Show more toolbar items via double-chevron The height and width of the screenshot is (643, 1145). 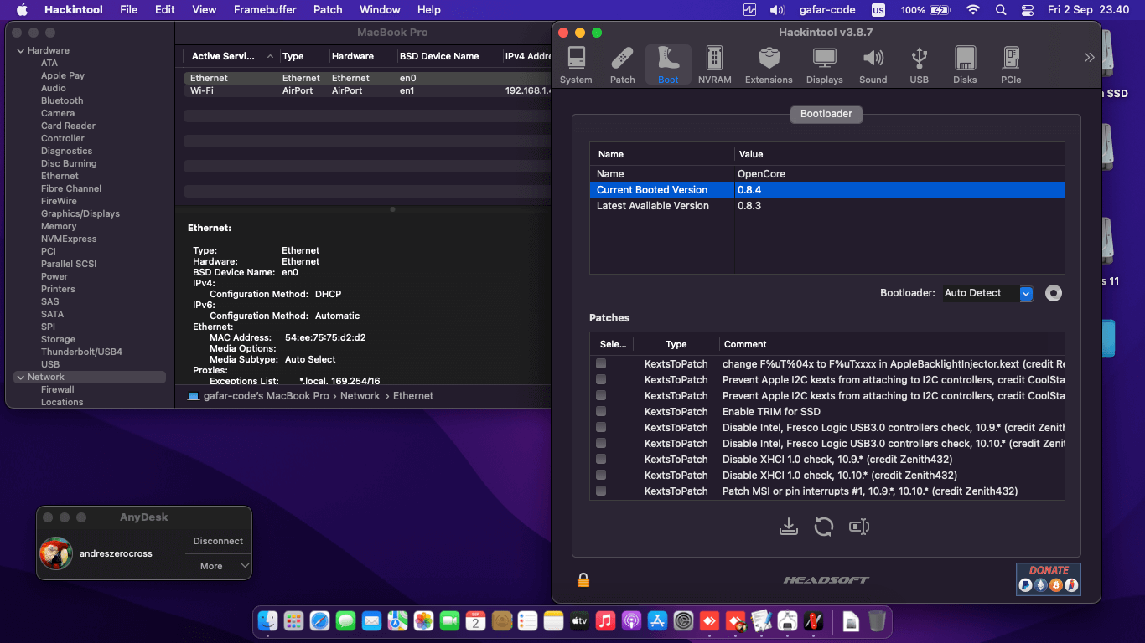click(x=1089, y=58)
